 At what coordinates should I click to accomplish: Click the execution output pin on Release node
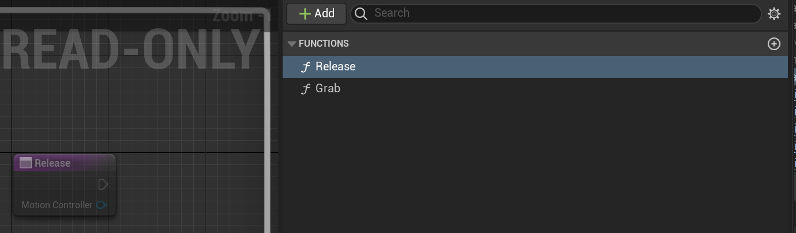click(x=103, y=185)
